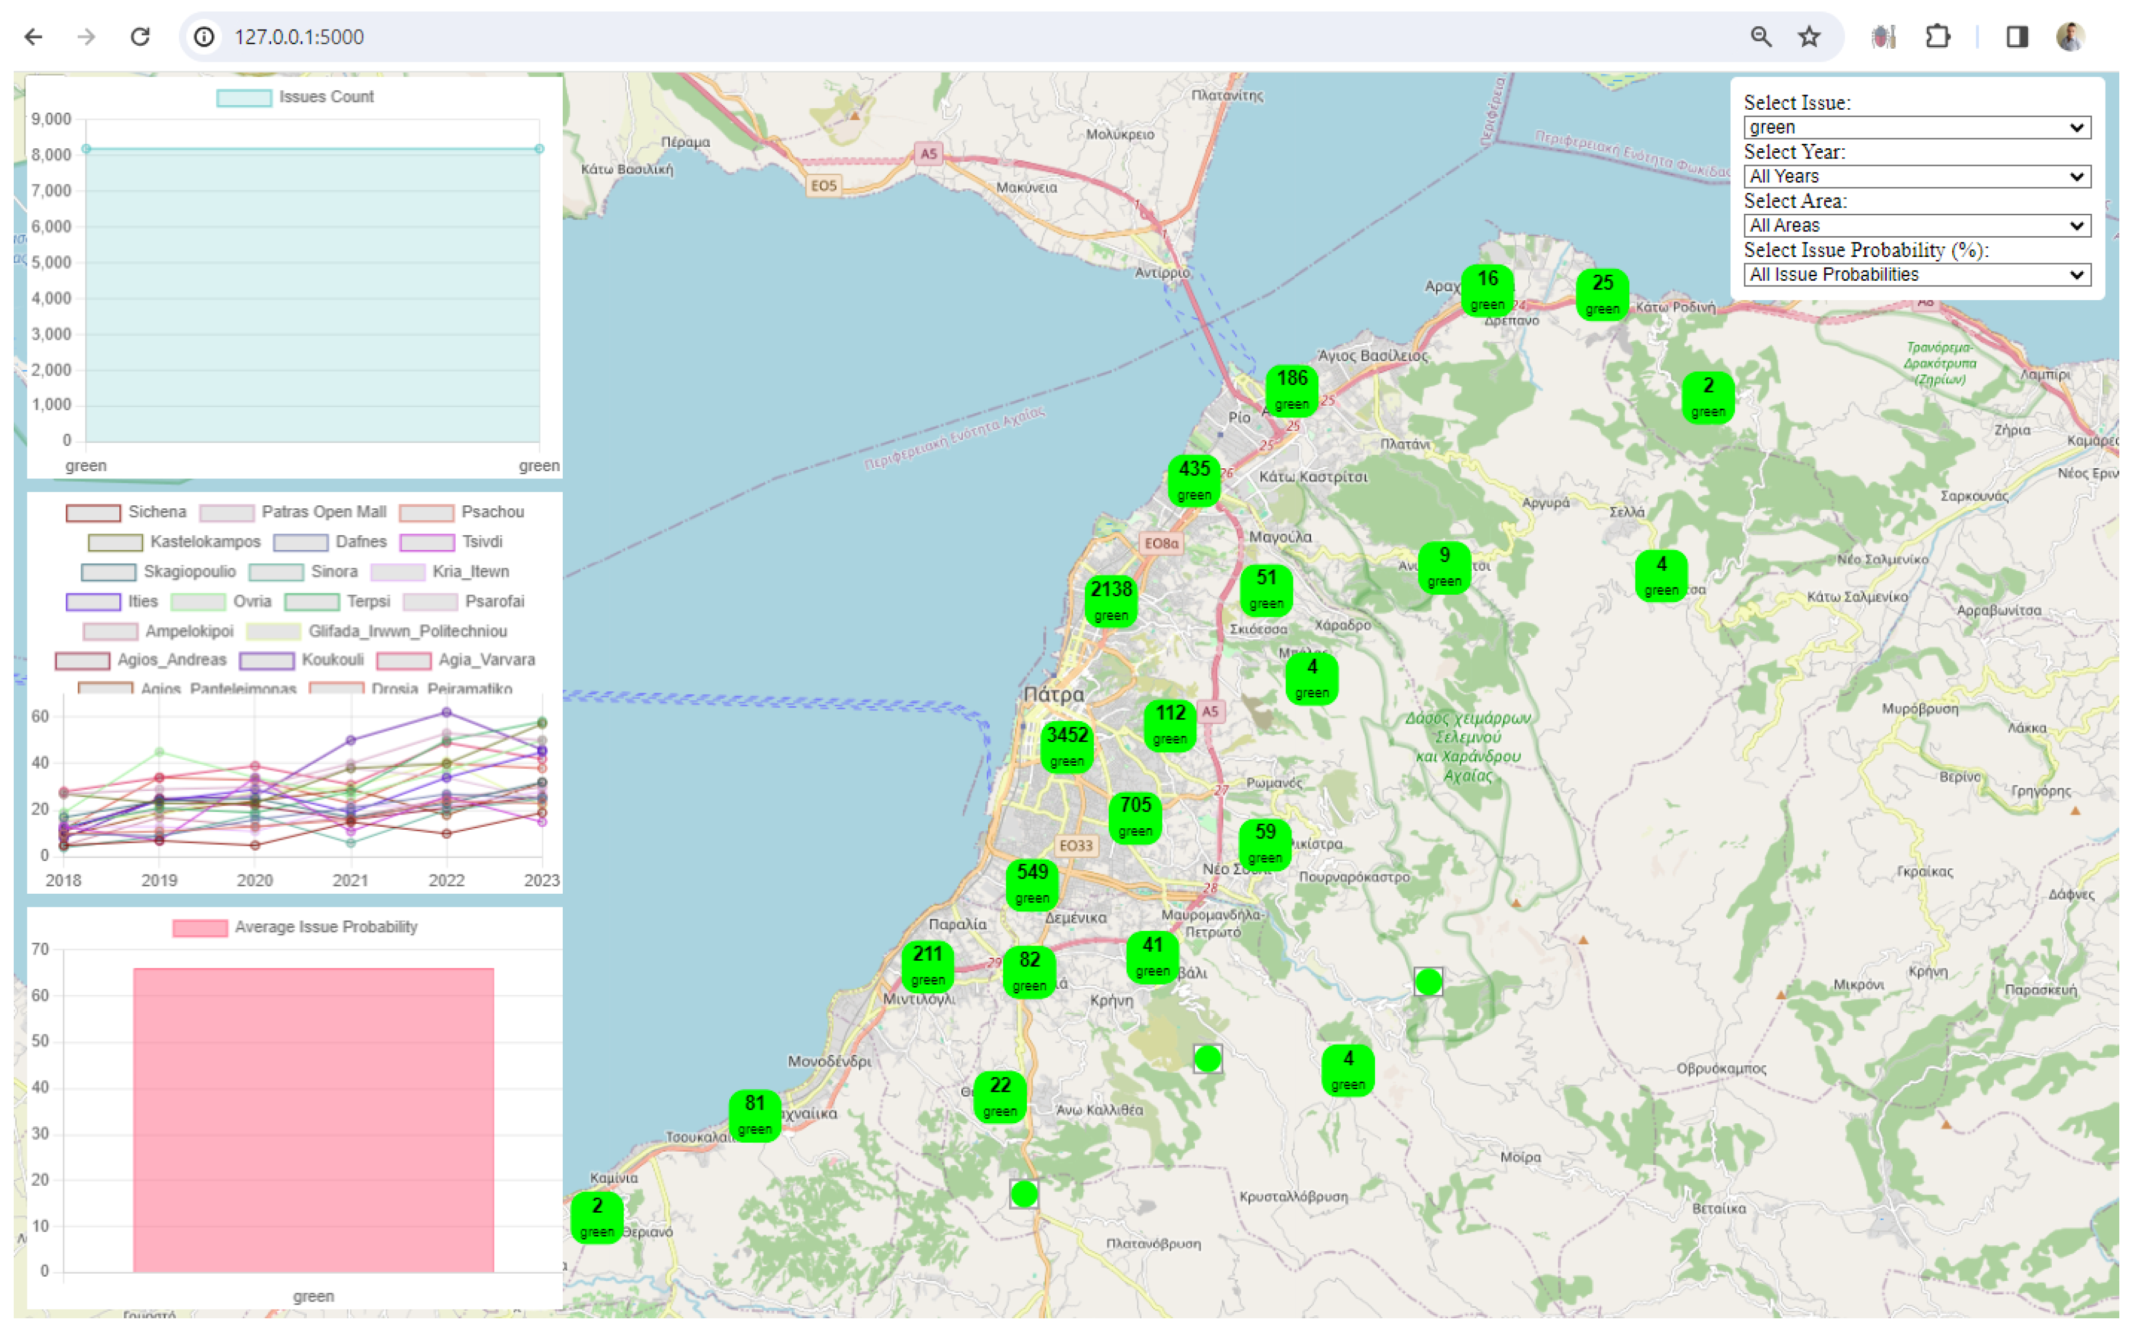The width and height of the screenshot is (2132, 1332).
Task: Click the browser back arrow
Action: [34, 36]
